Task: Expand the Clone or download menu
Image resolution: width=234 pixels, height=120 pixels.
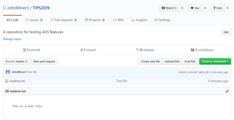Action: pyautogui.click(x=215, y=61)
